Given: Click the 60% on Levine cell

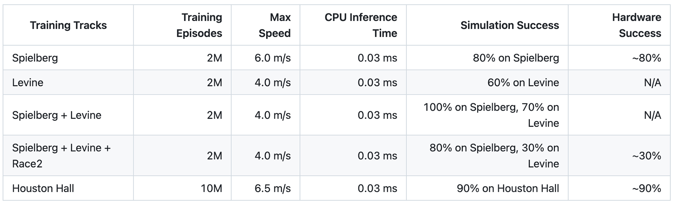Looking at the screenshot, I should click(x=523, y=83).
